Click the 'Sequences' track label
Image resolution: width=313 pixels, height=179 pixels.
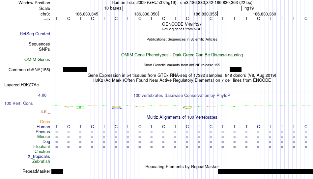[x=39, y=44]
